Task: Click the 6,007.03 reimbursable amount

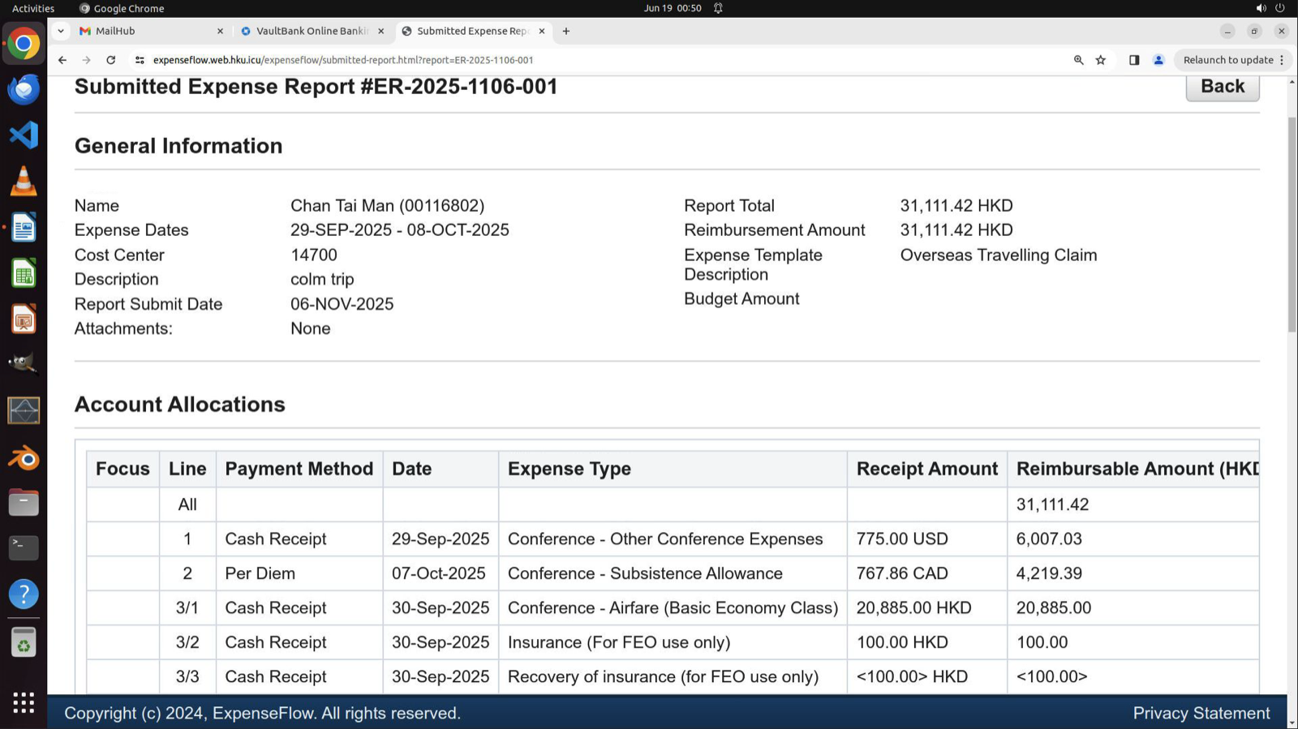Action: coord(1049,539)
